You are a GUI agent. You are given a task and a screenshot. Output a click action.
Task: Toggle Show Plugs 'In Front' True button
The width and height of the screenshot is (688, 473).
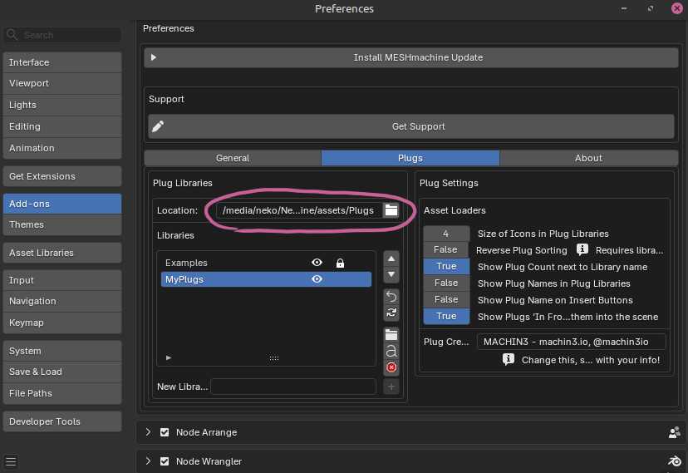[x=446, y=317]
